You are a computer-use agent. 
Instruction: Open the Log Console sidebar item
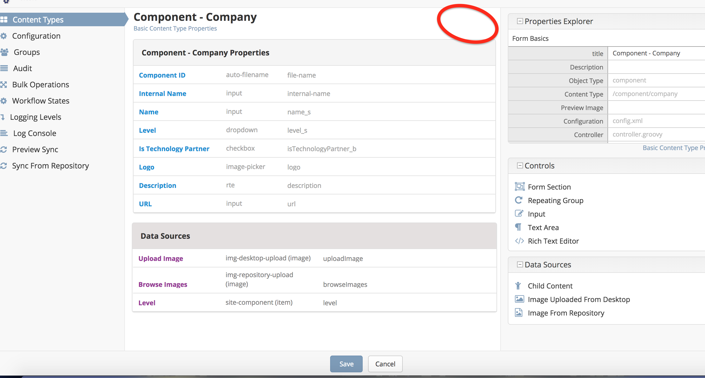(x=34, y=133)
